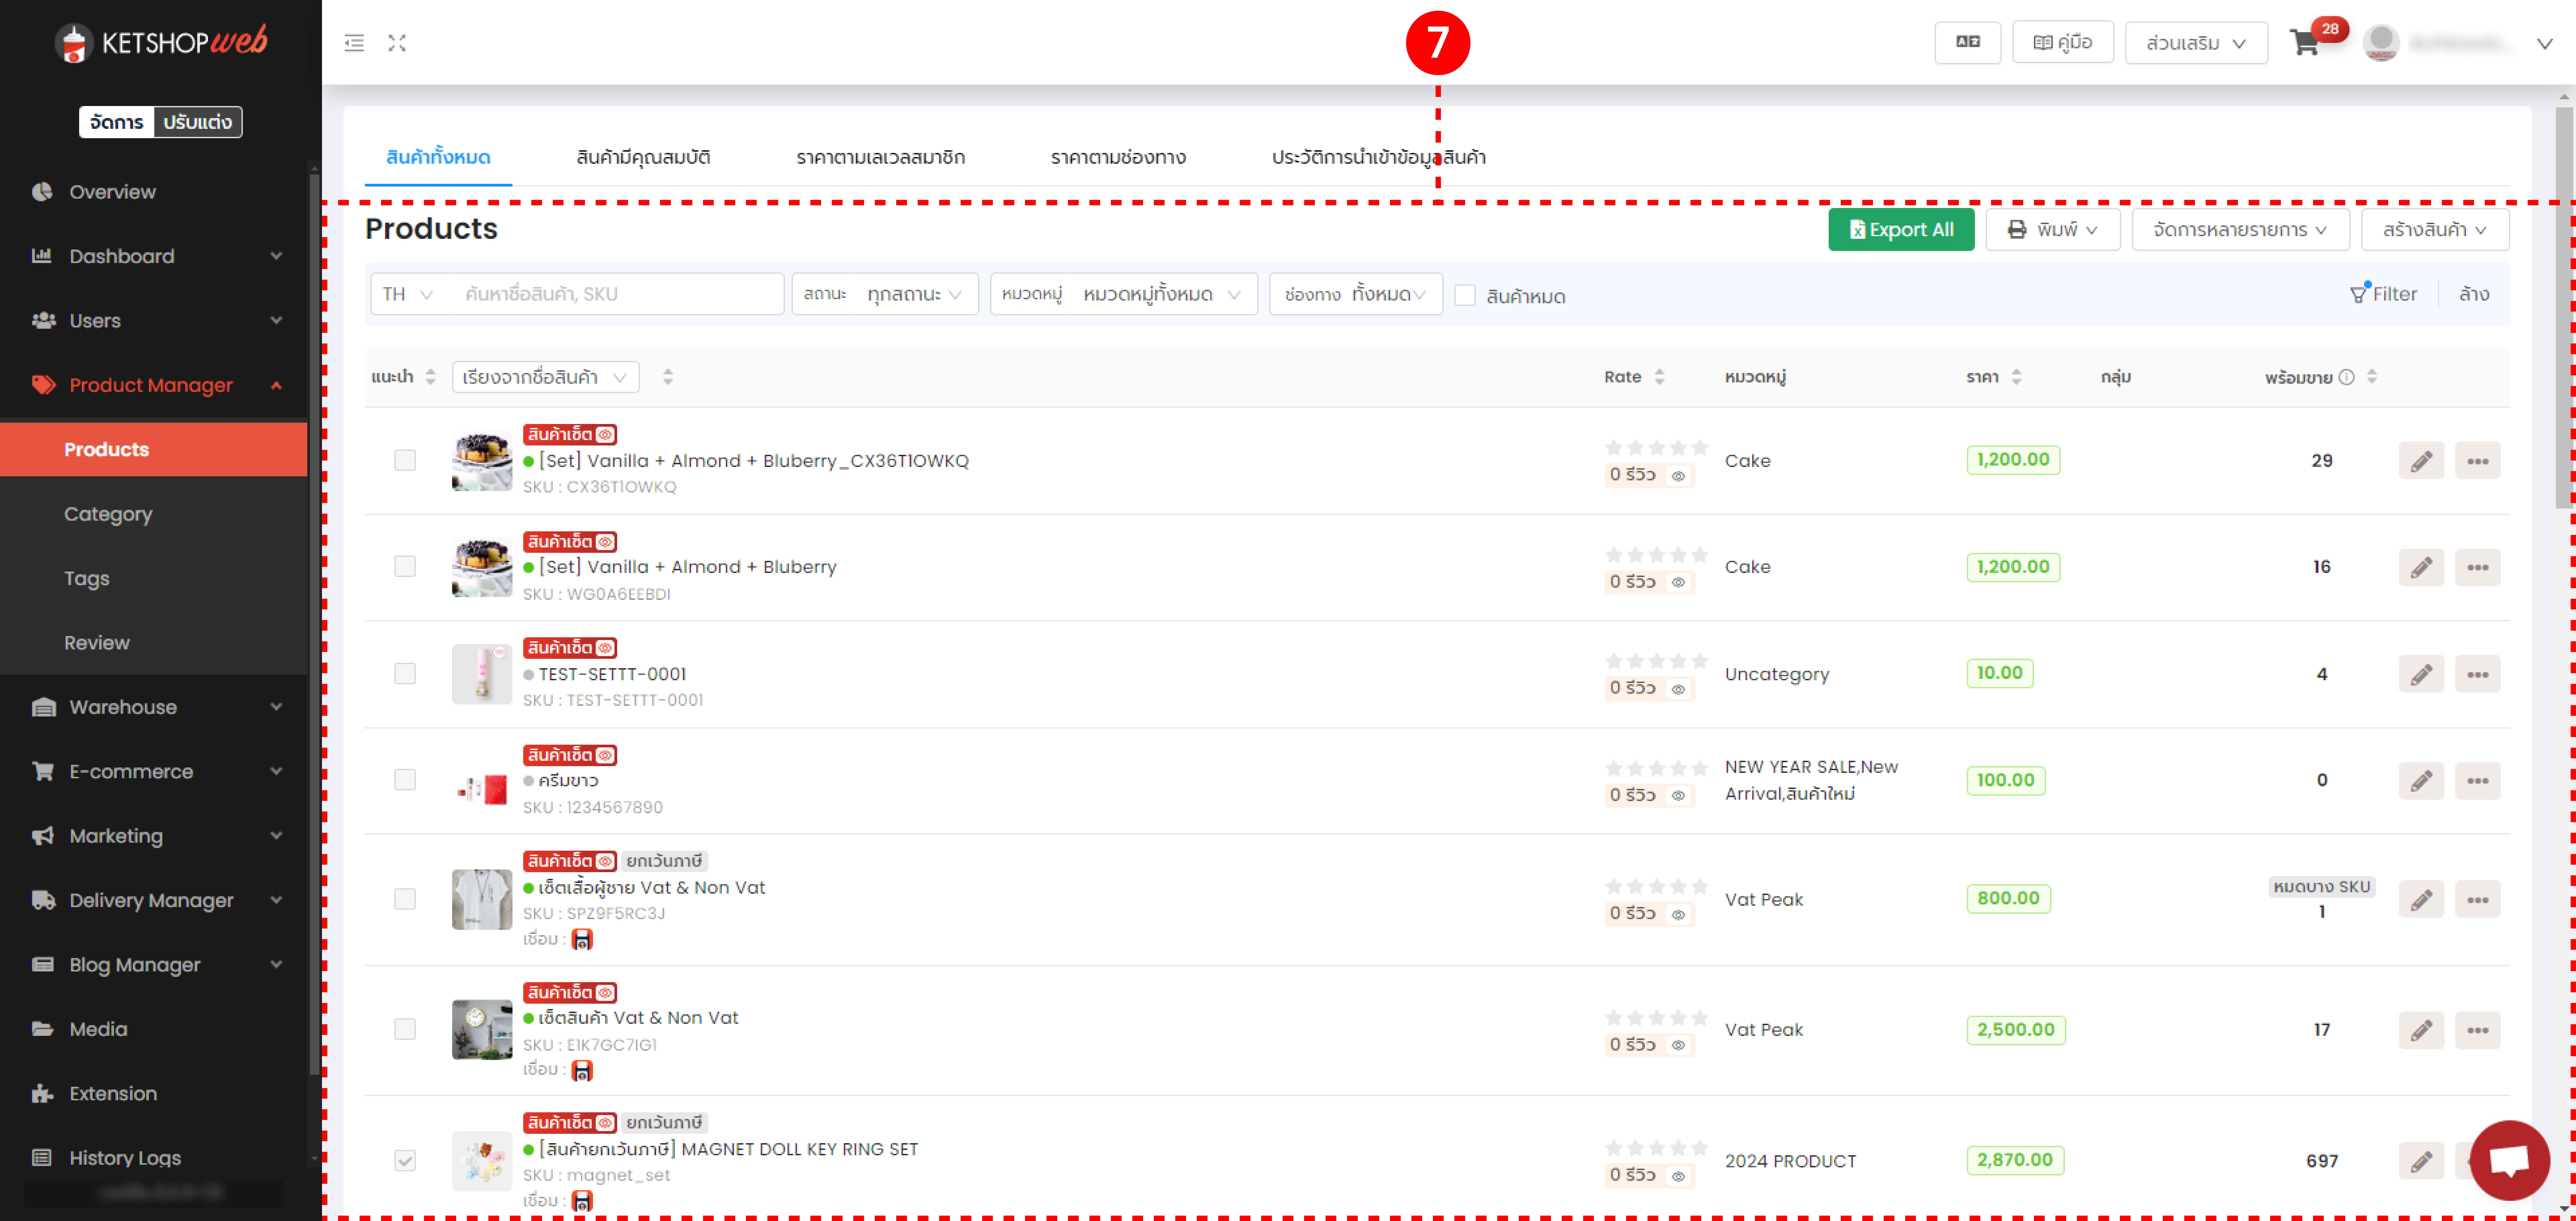
Task: Open product link เซ็ตสินค้า Vat & Non Vat
Action: click(x=638, y=1018)
